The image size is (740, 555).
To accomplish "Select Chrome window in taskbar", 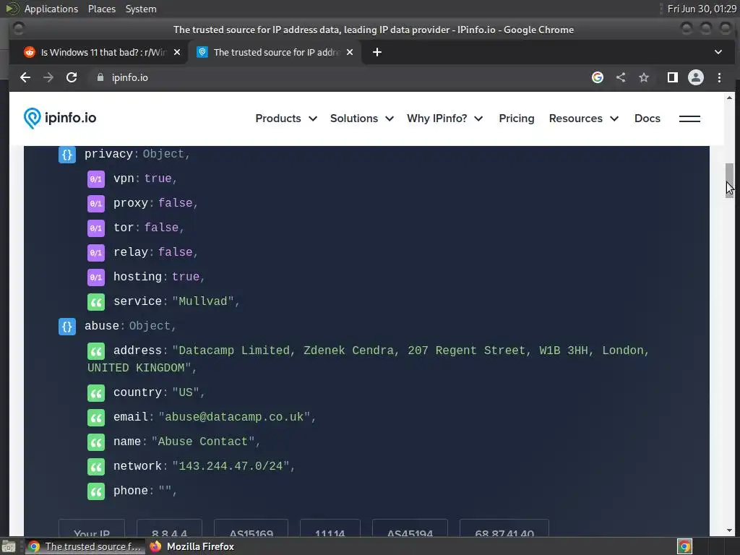I will tap(85, 546).
